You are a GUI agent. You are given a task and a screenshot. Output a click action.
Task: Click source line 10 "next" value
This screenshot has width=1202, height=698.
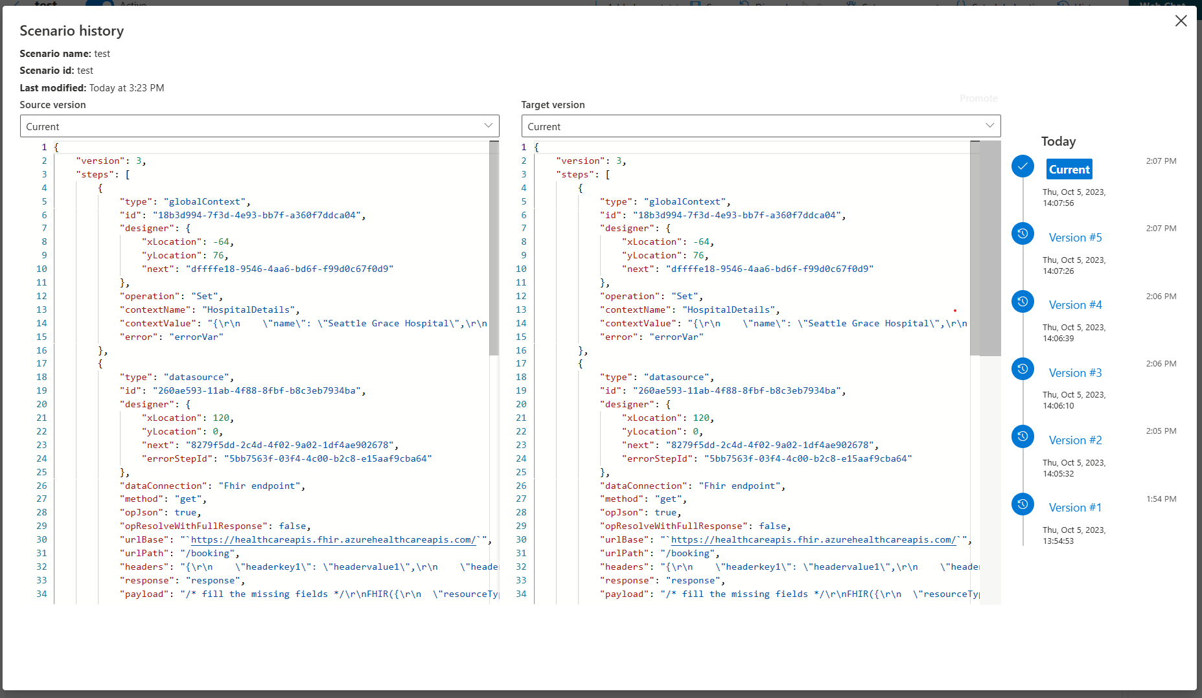coord(290,269)
